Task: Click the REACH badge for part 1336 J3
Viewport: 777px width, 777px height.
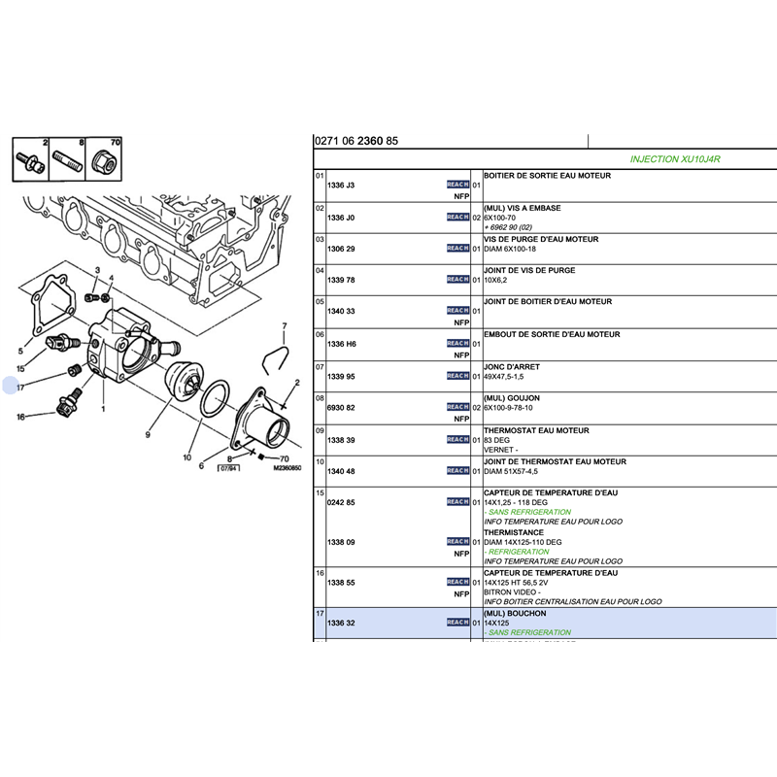Action: tap(457, 185)
